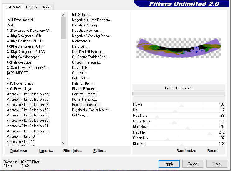The width and height of the screenshot is (231, 171).
Task: Click Import to add filters
Action: pyautogui.click(x=46, y=151)
